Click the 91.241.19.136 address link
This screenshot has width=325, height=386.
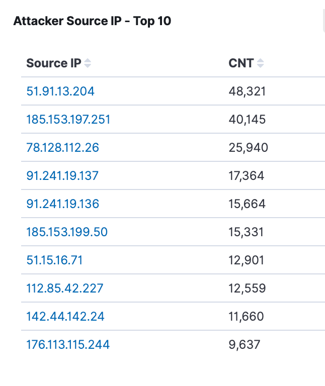[62, 204]
